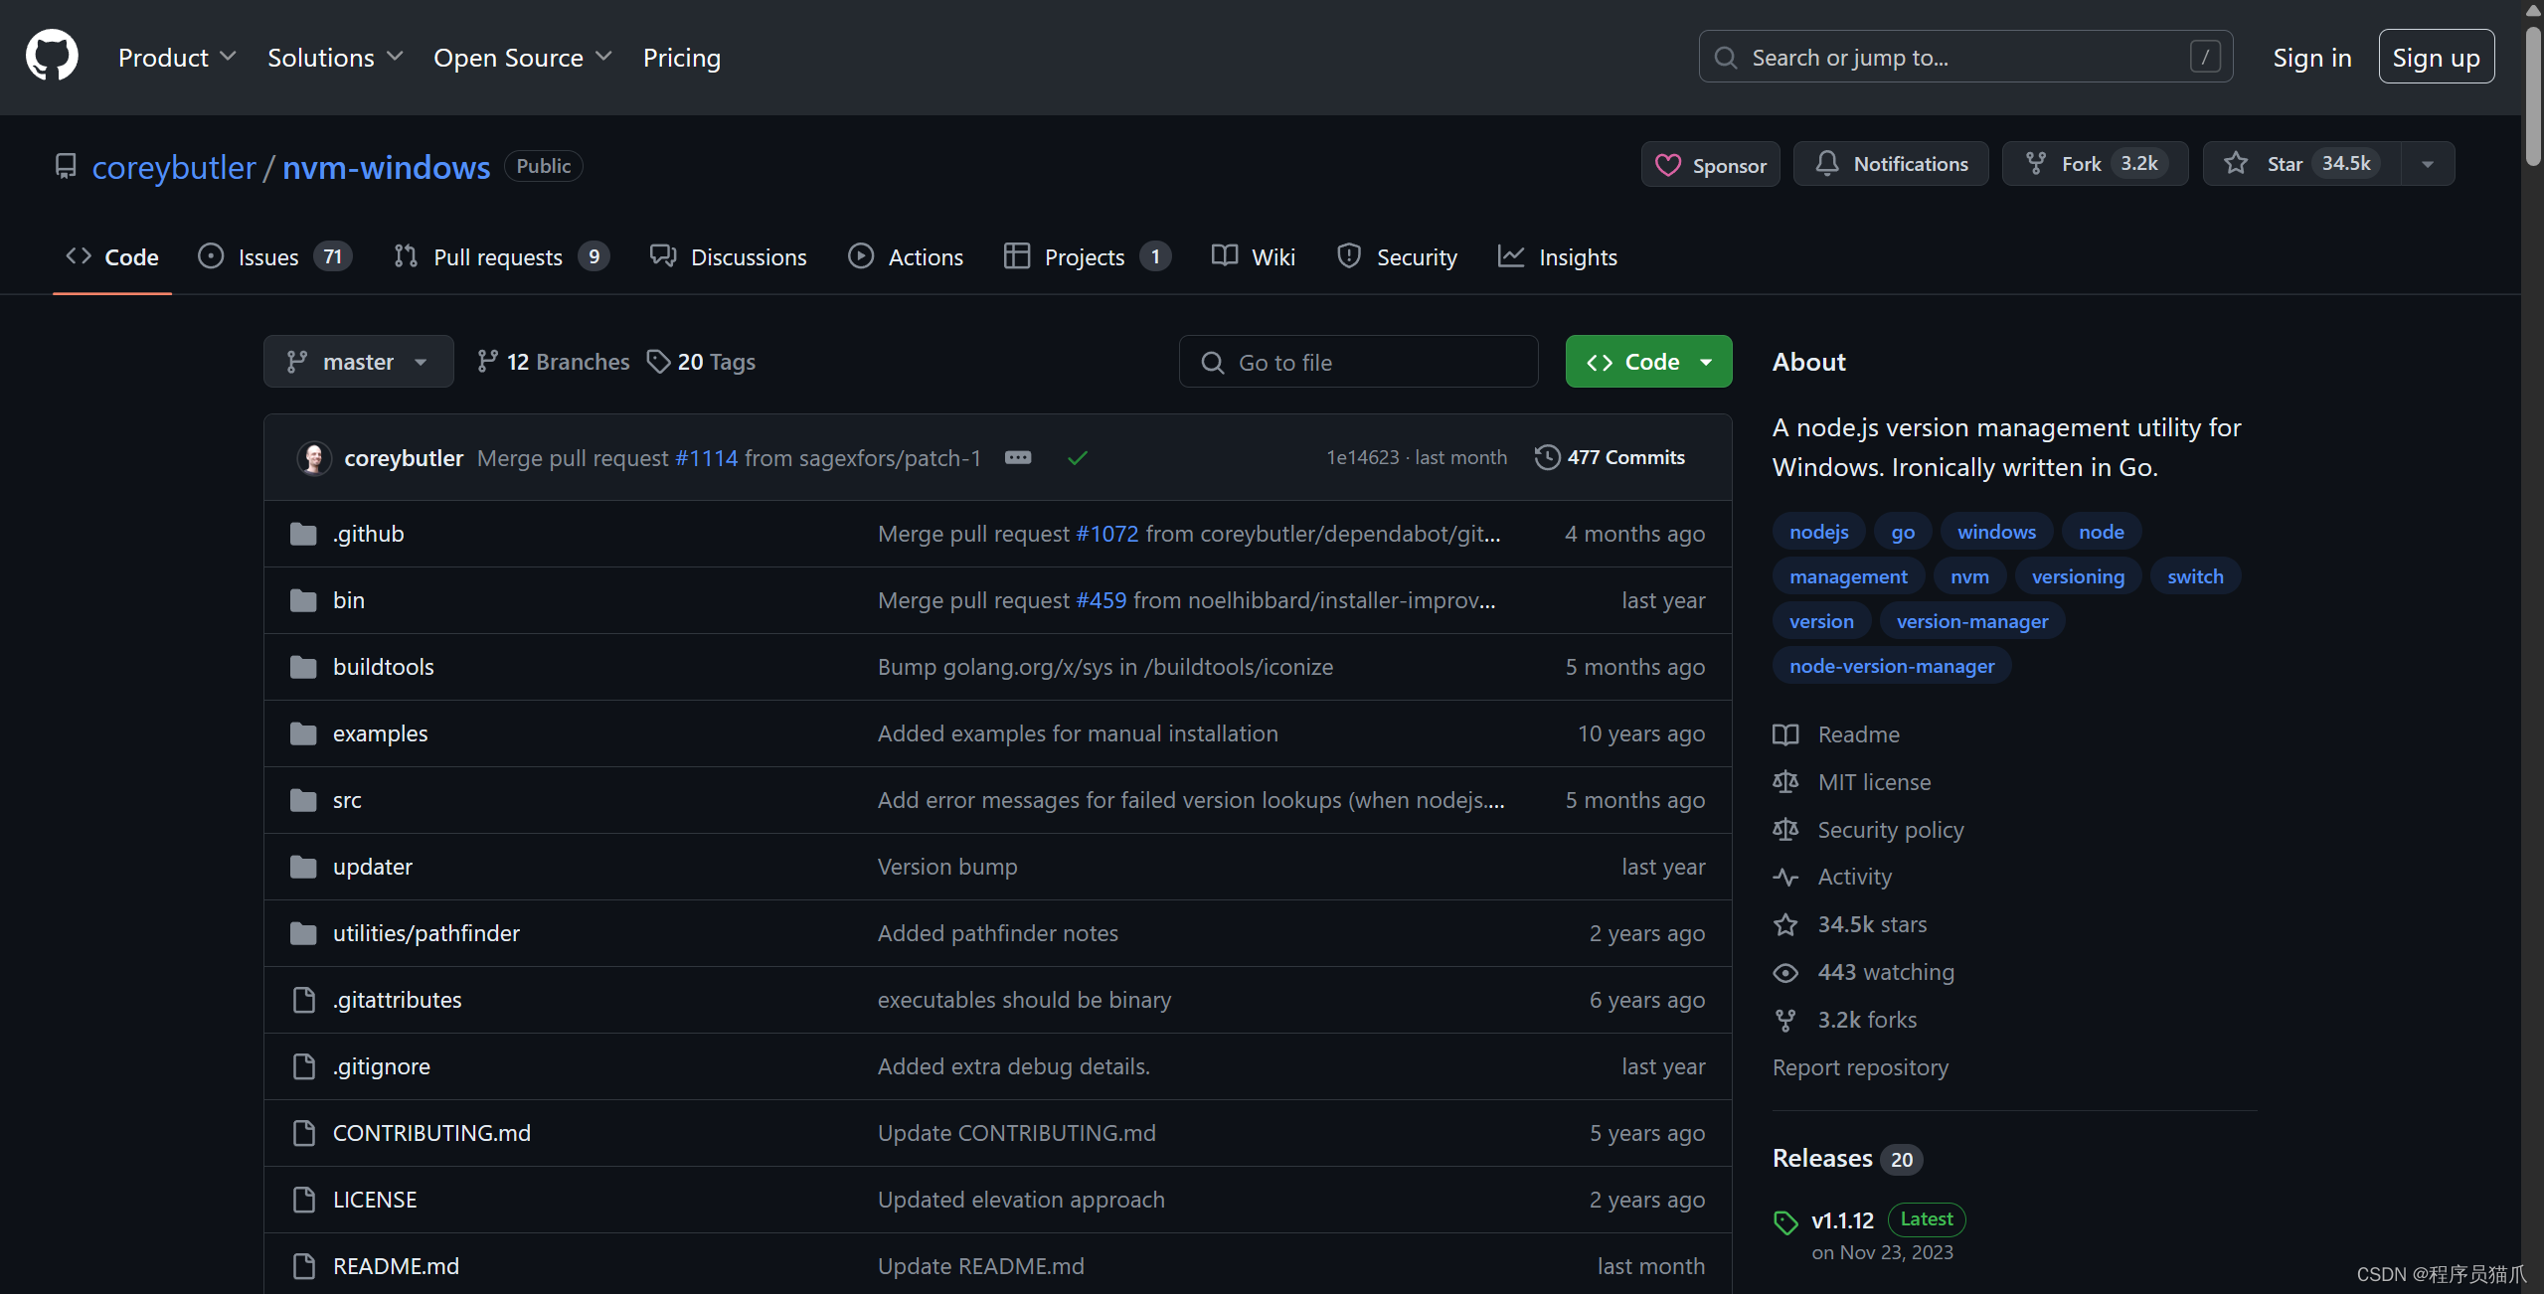Expand the Product menu
The image size is (2544, 1294).
177,58
